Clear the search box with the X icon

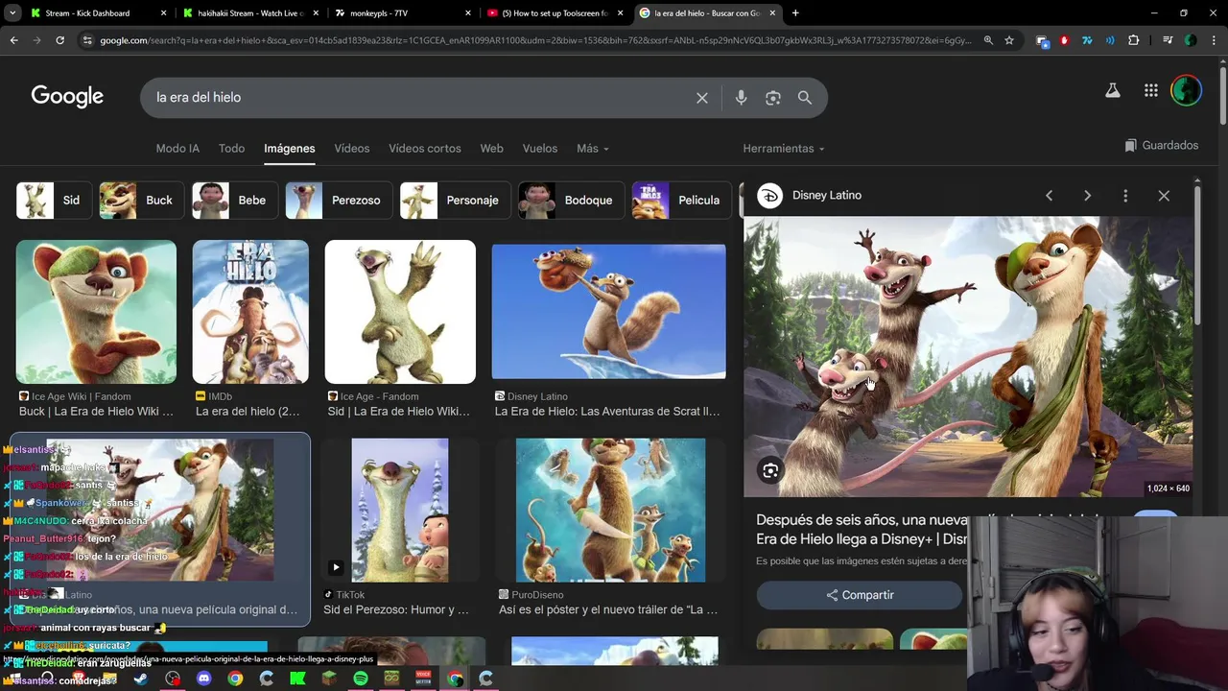point(702,98)
